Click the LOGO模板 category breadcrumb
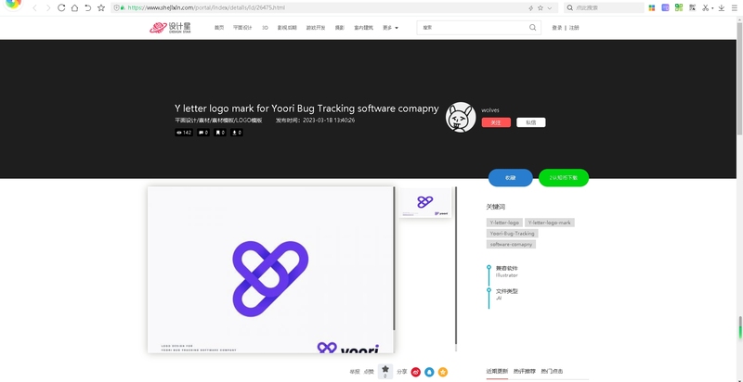The height and width of the screenshot is (382, 743). coord(249,121)
